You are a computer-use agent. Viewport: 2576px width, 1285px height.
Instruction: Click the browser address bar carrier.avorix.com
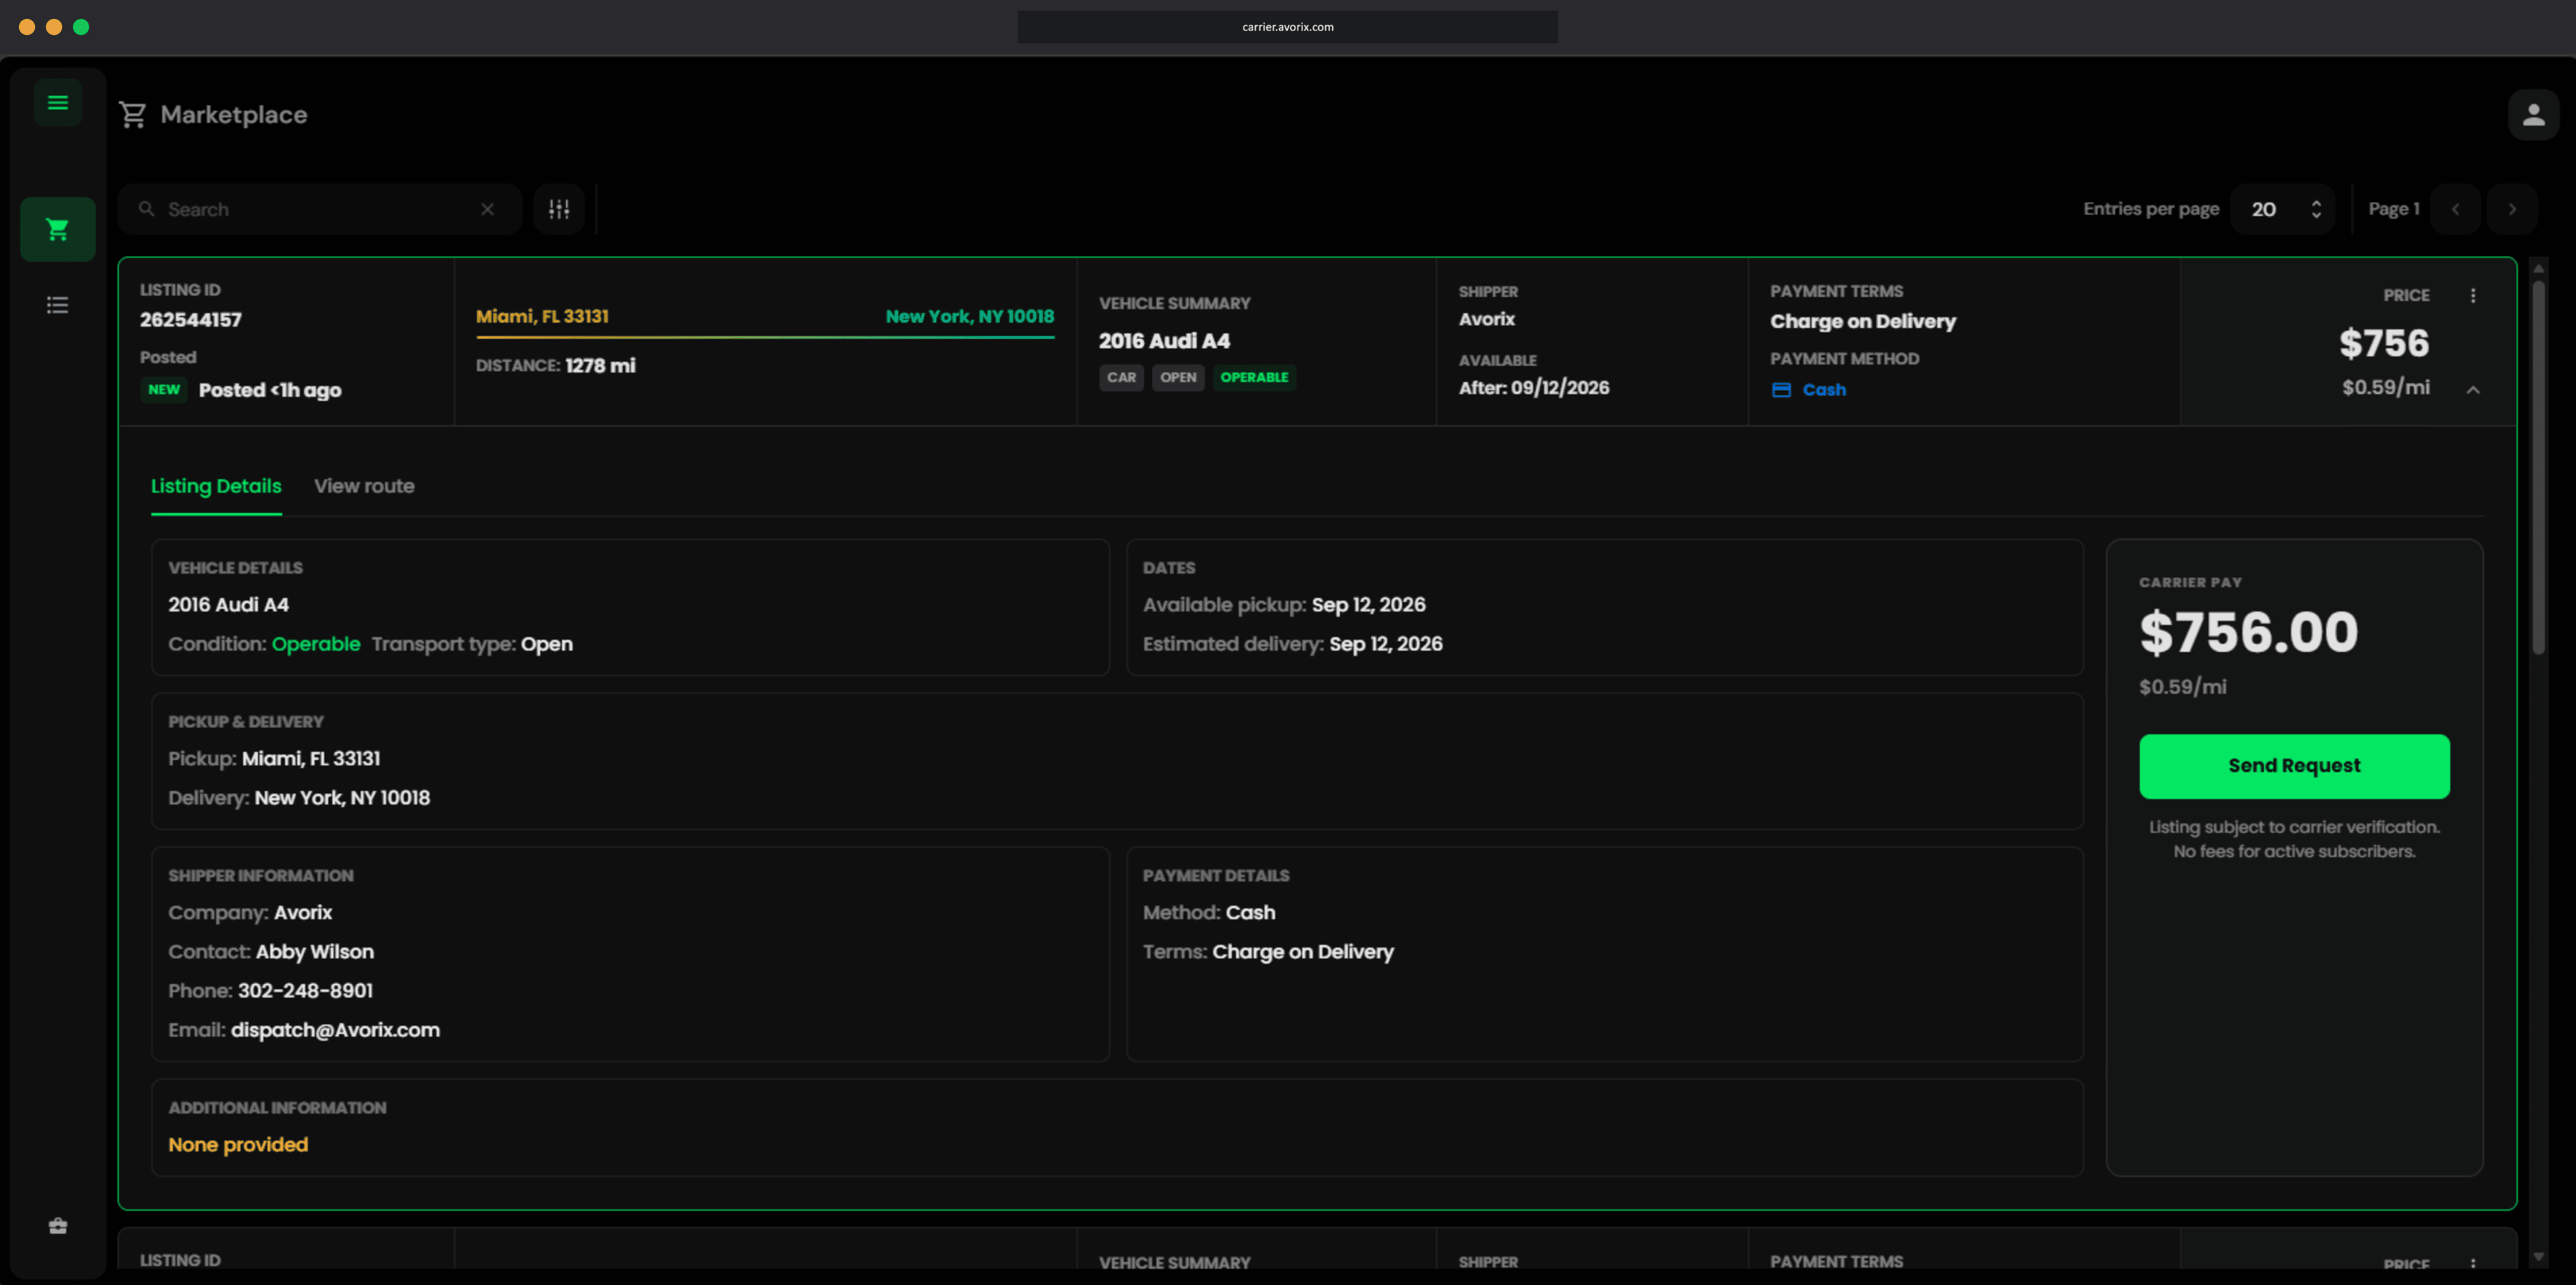(x=1287, y=27)
